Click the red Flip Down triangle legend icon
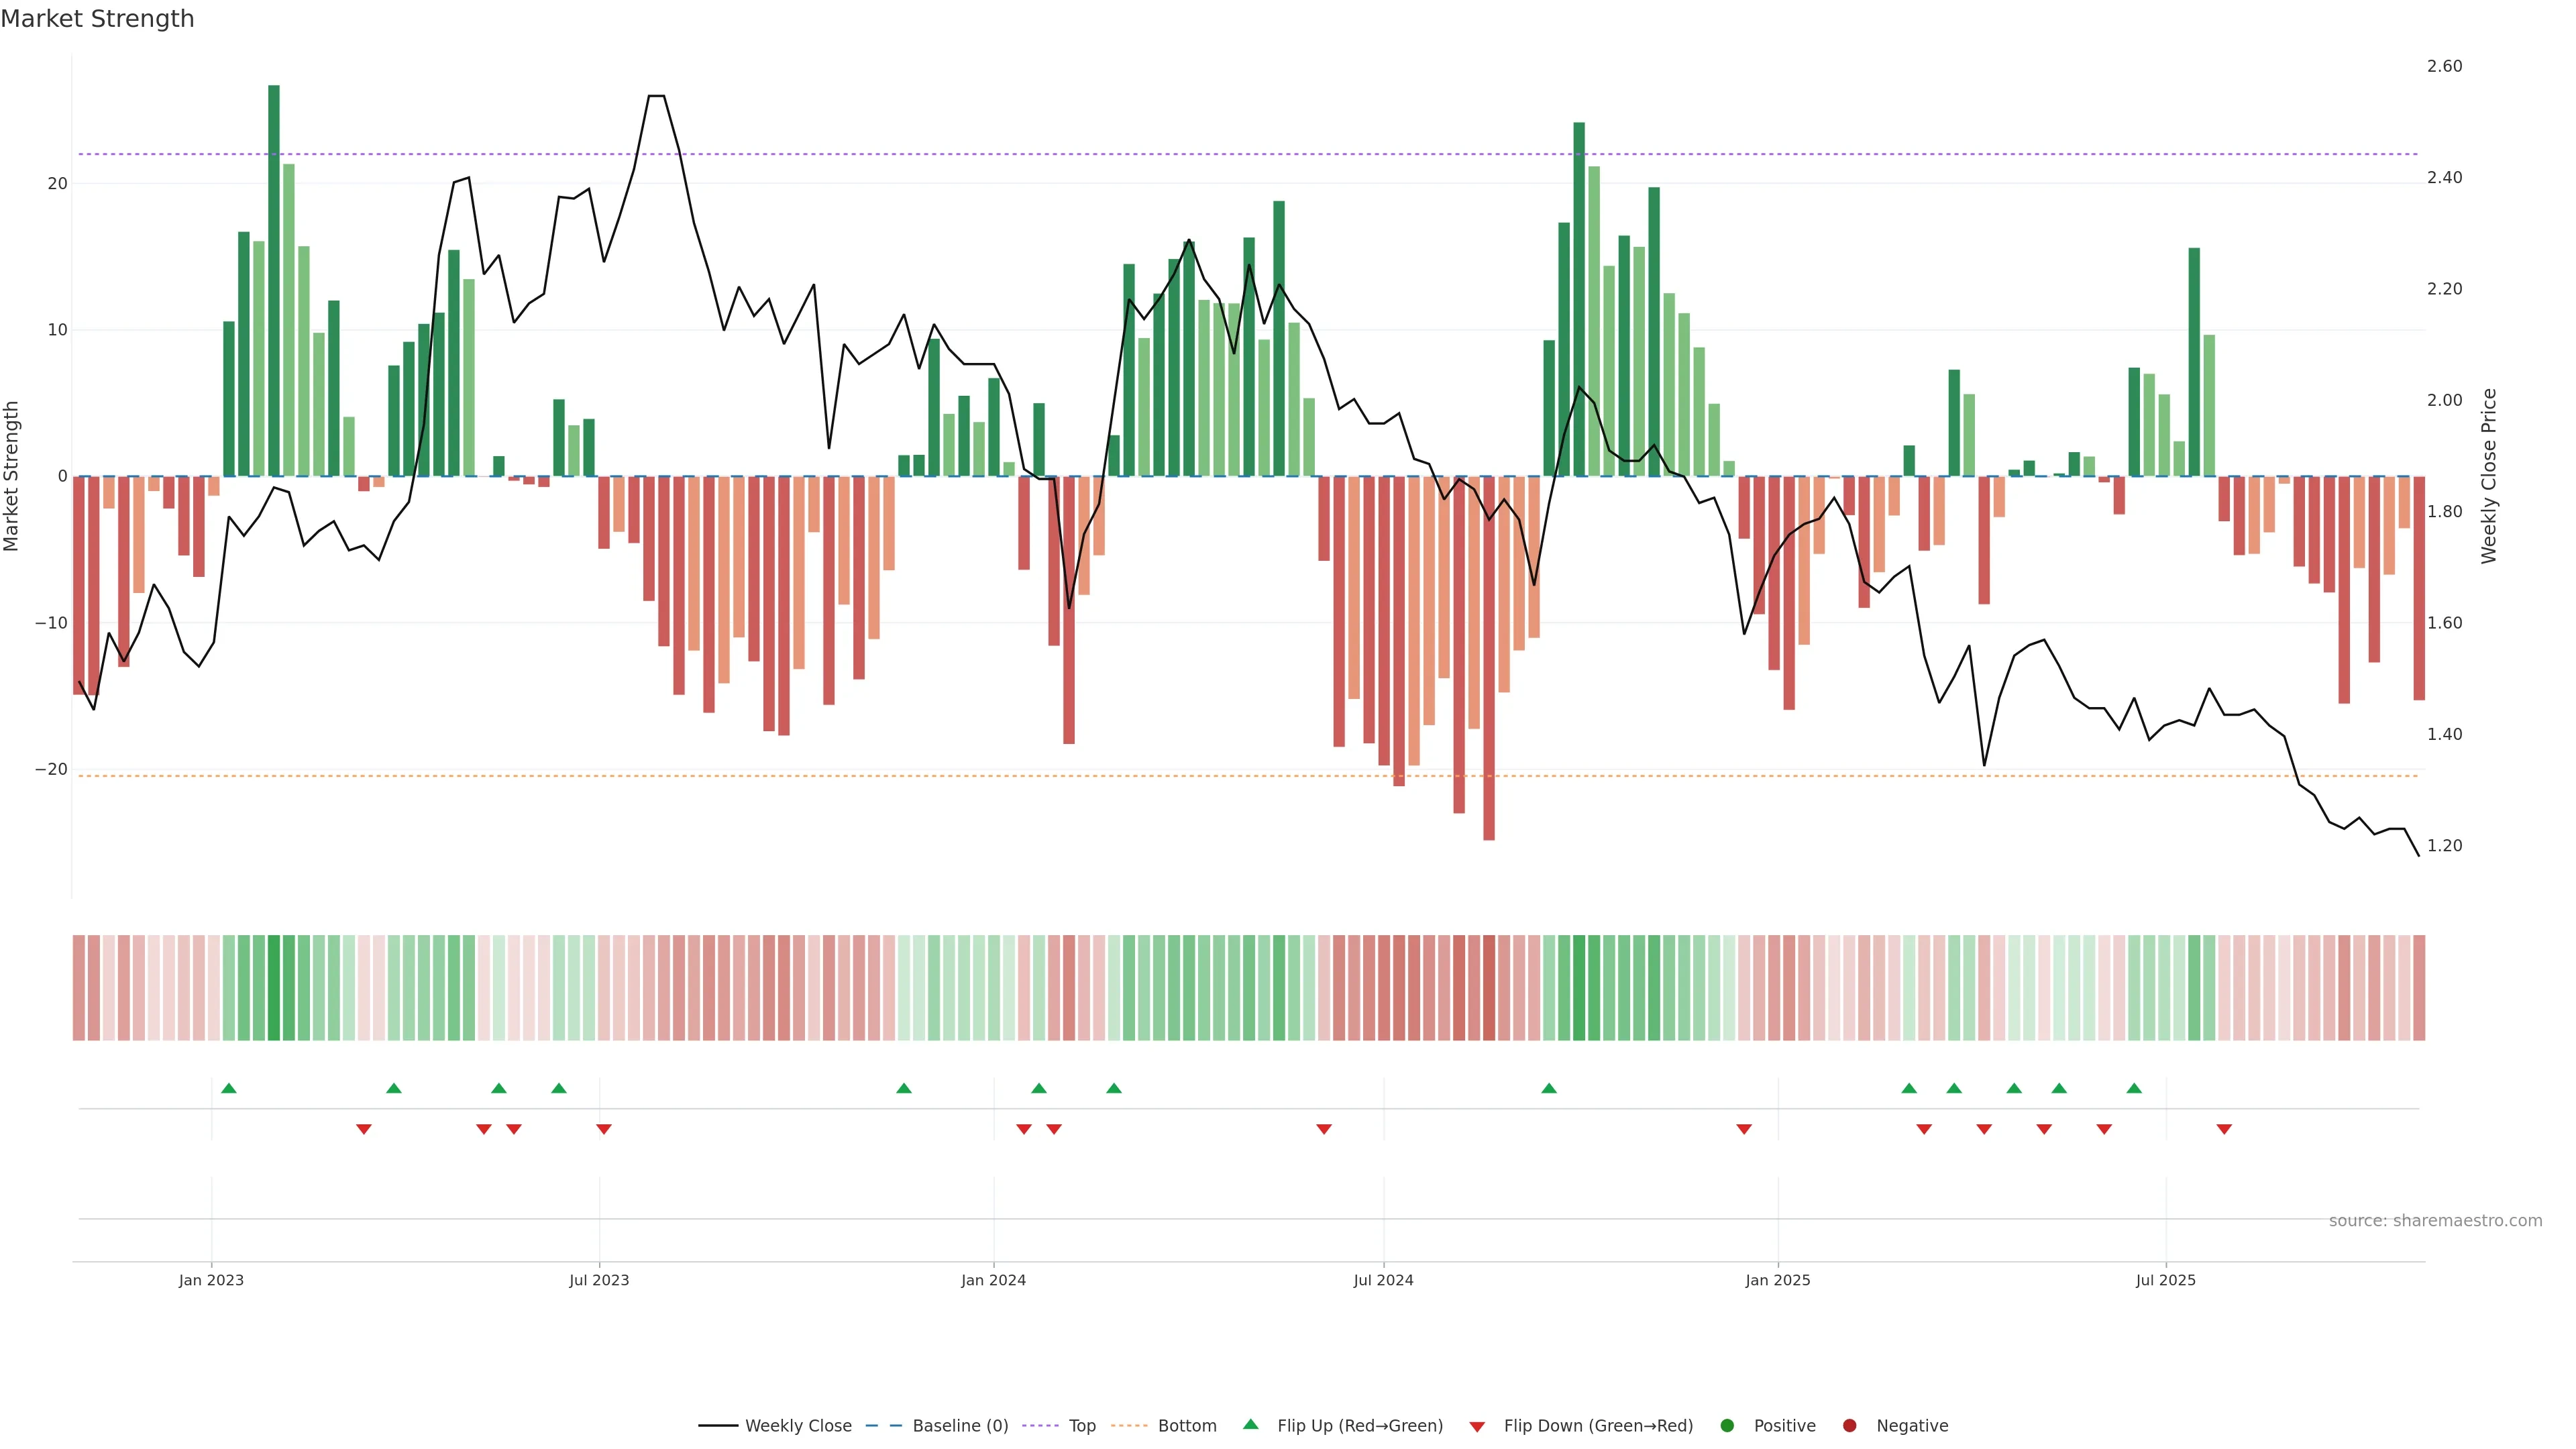This screenshot has height=1449, width=2576. point(1476,1427)
